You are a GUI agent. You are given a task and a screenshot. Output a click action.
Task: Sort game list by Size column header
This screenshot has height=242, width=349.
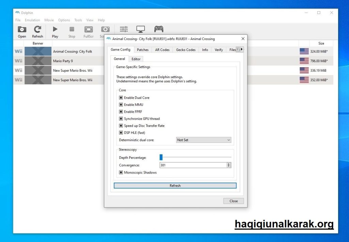click(x=321, y=43)
